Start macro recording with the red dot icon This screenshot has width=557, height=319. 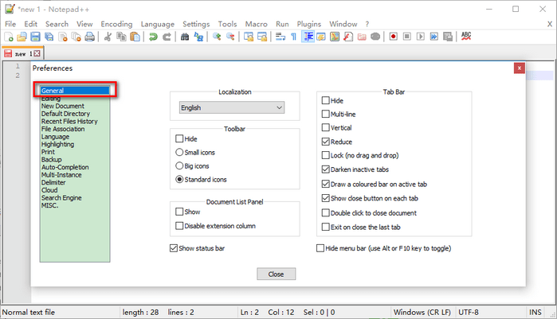point(393,37)
